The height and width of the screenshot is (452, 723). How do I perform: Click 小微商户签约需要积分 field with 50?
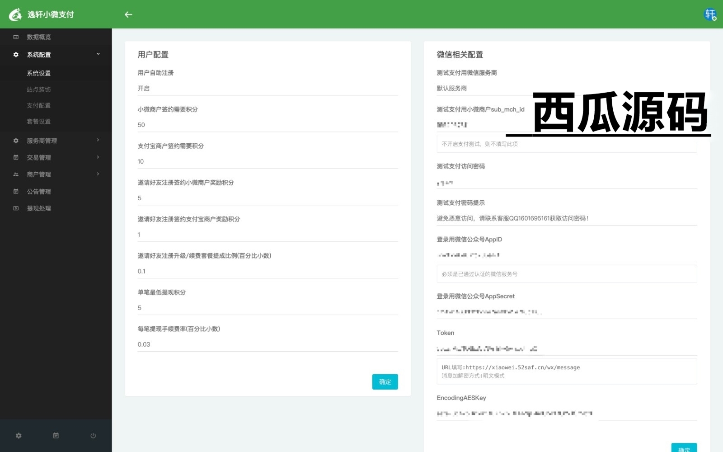268,125
